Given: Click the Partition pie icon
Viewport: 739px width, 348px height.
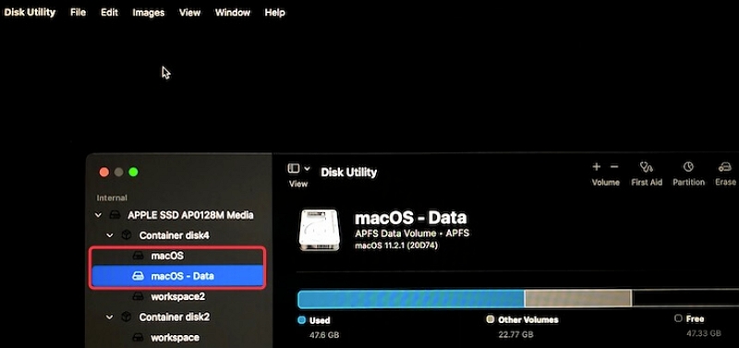Looking at the screenshot, I should click(x=688, y=167).
